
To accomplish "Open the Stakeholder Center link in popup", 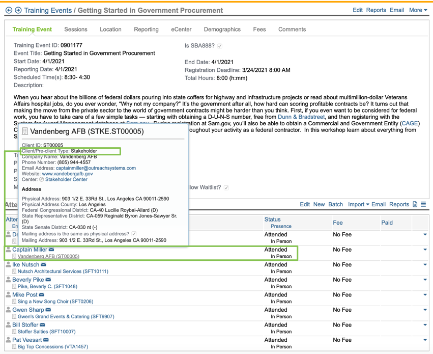I will (x=66, y=179).
